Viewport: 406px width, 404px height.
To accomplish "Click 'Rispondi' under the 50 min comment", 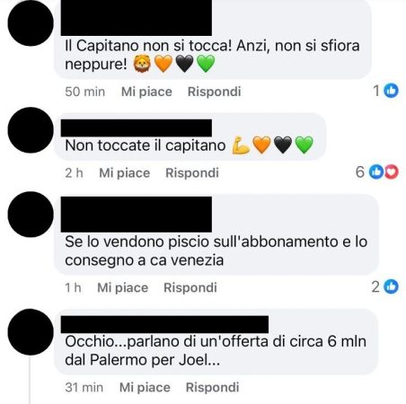I will coord(215,92).
